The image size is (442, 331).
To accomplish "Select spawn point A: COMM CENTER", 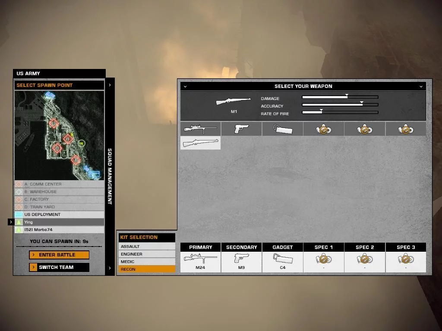I will [x=59, y=184].
